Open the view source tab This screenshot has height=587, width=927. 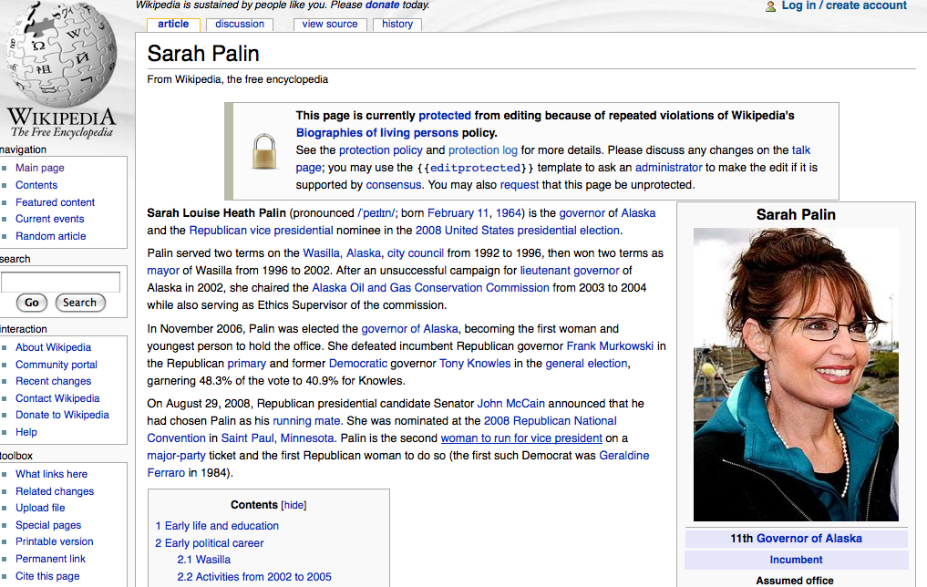(x=330, y=25)
